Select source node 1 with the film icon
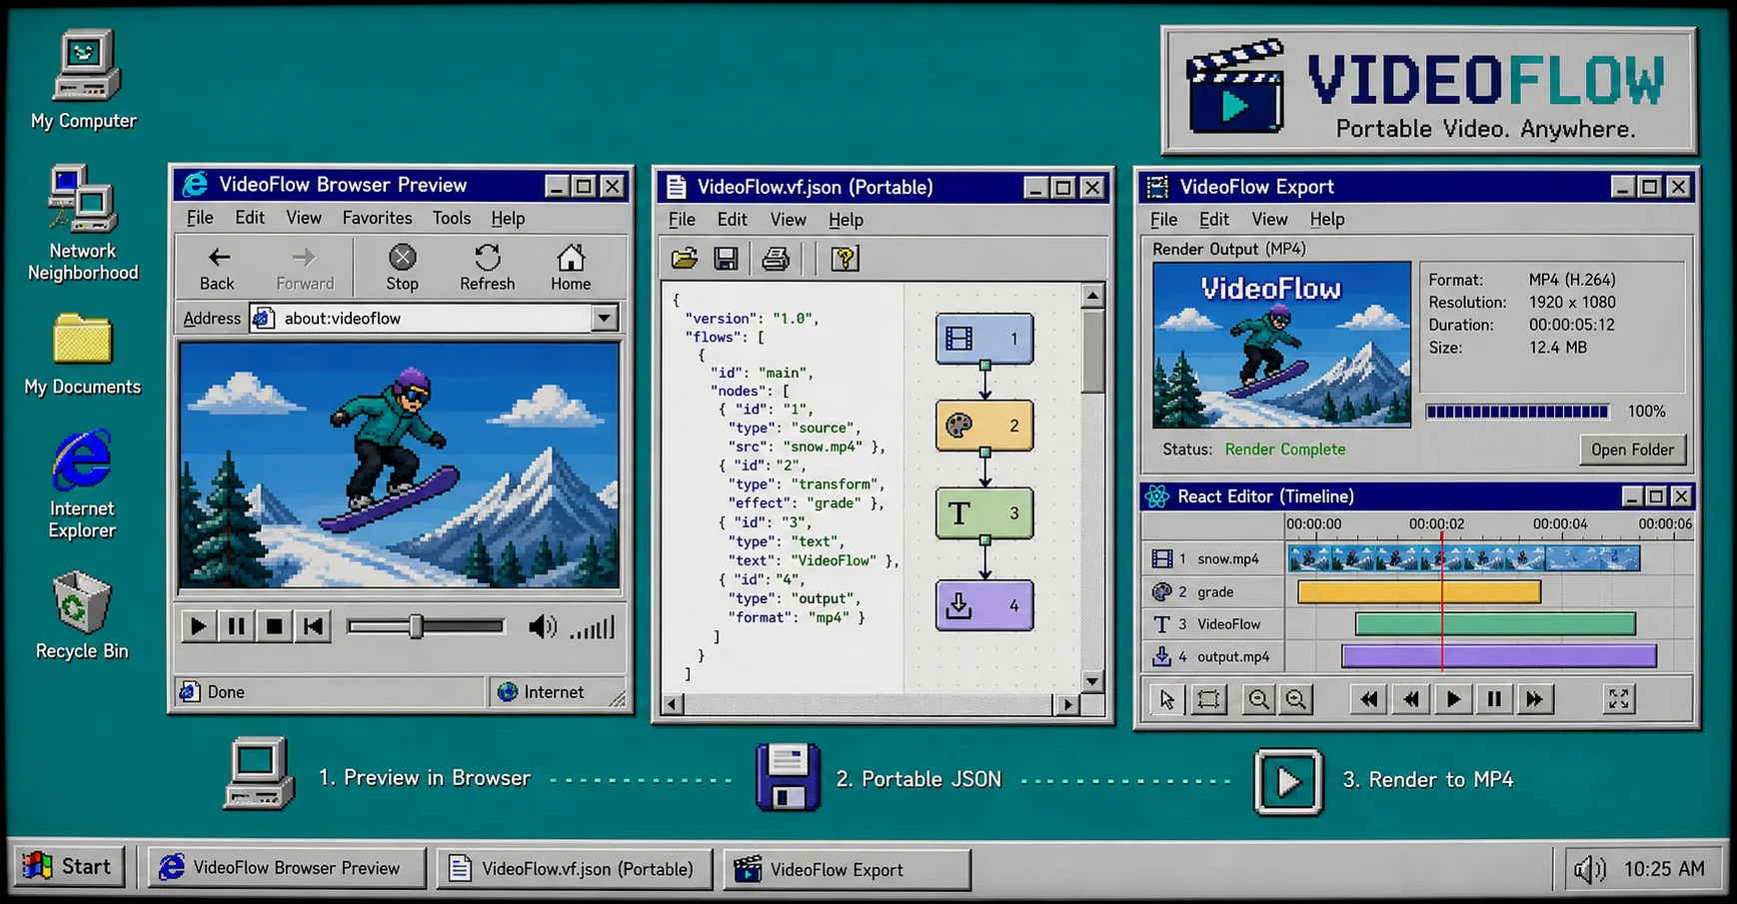 coord(984,339)
